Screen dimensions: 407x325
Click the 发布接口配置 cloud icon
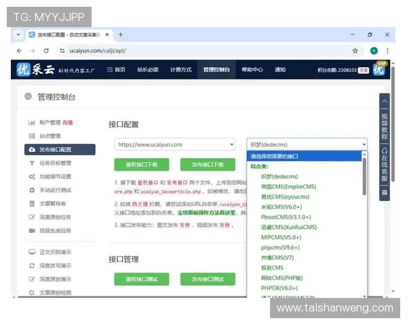32,150
